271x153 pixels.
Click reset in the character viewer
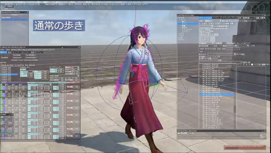202,49
